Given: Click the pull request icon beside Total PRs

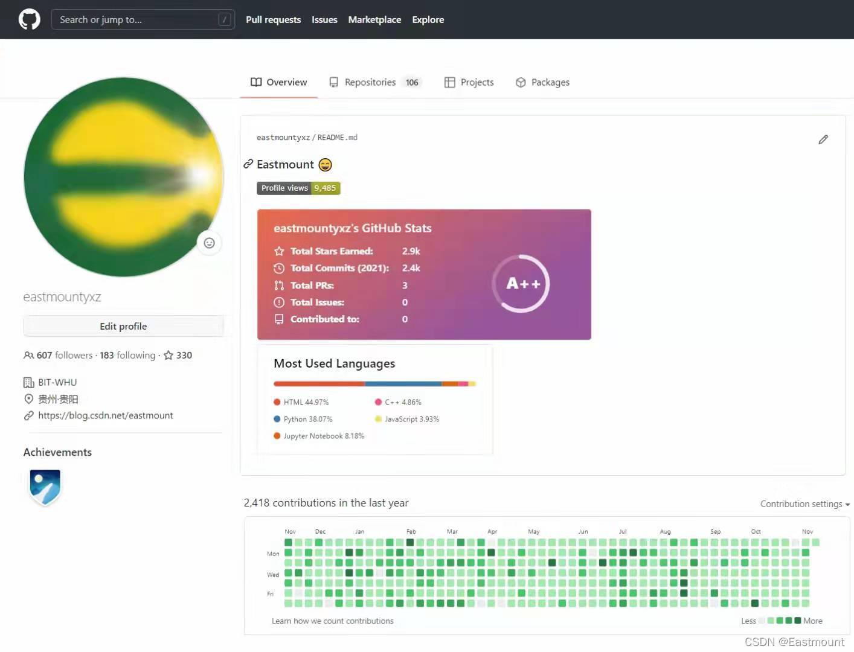Looking at the screenshot, I should pos(279,285).
